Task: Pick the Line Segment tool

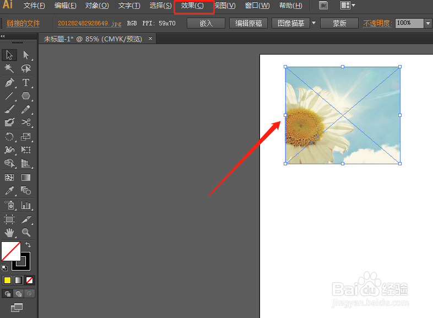Action: point(9,96)
